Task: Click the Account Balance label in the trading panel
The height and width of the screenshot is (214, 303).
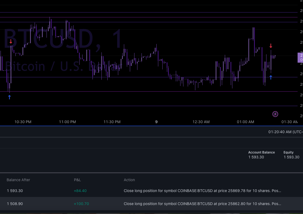Action: (x=262, y=152)
